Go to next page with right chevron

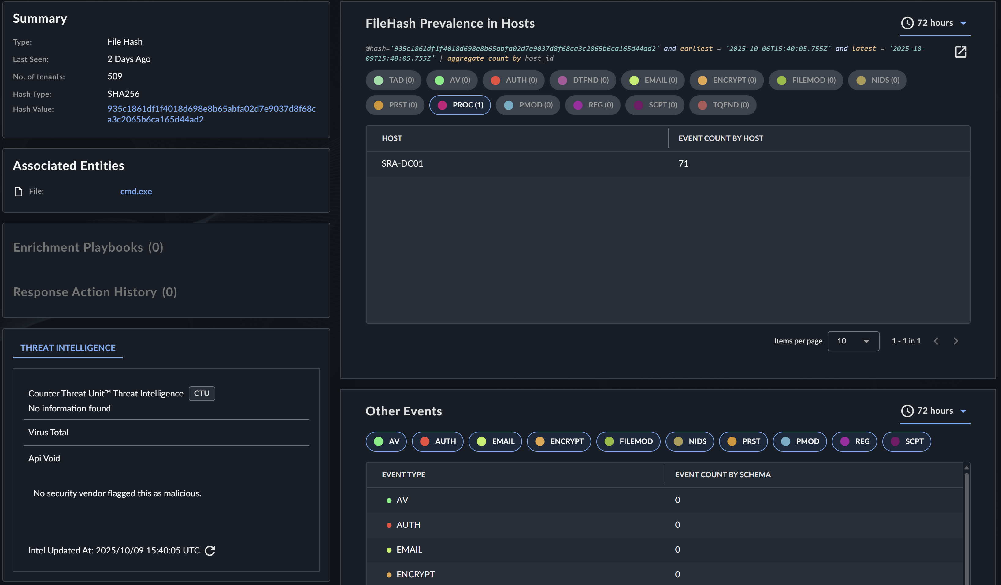click(956, 341)
